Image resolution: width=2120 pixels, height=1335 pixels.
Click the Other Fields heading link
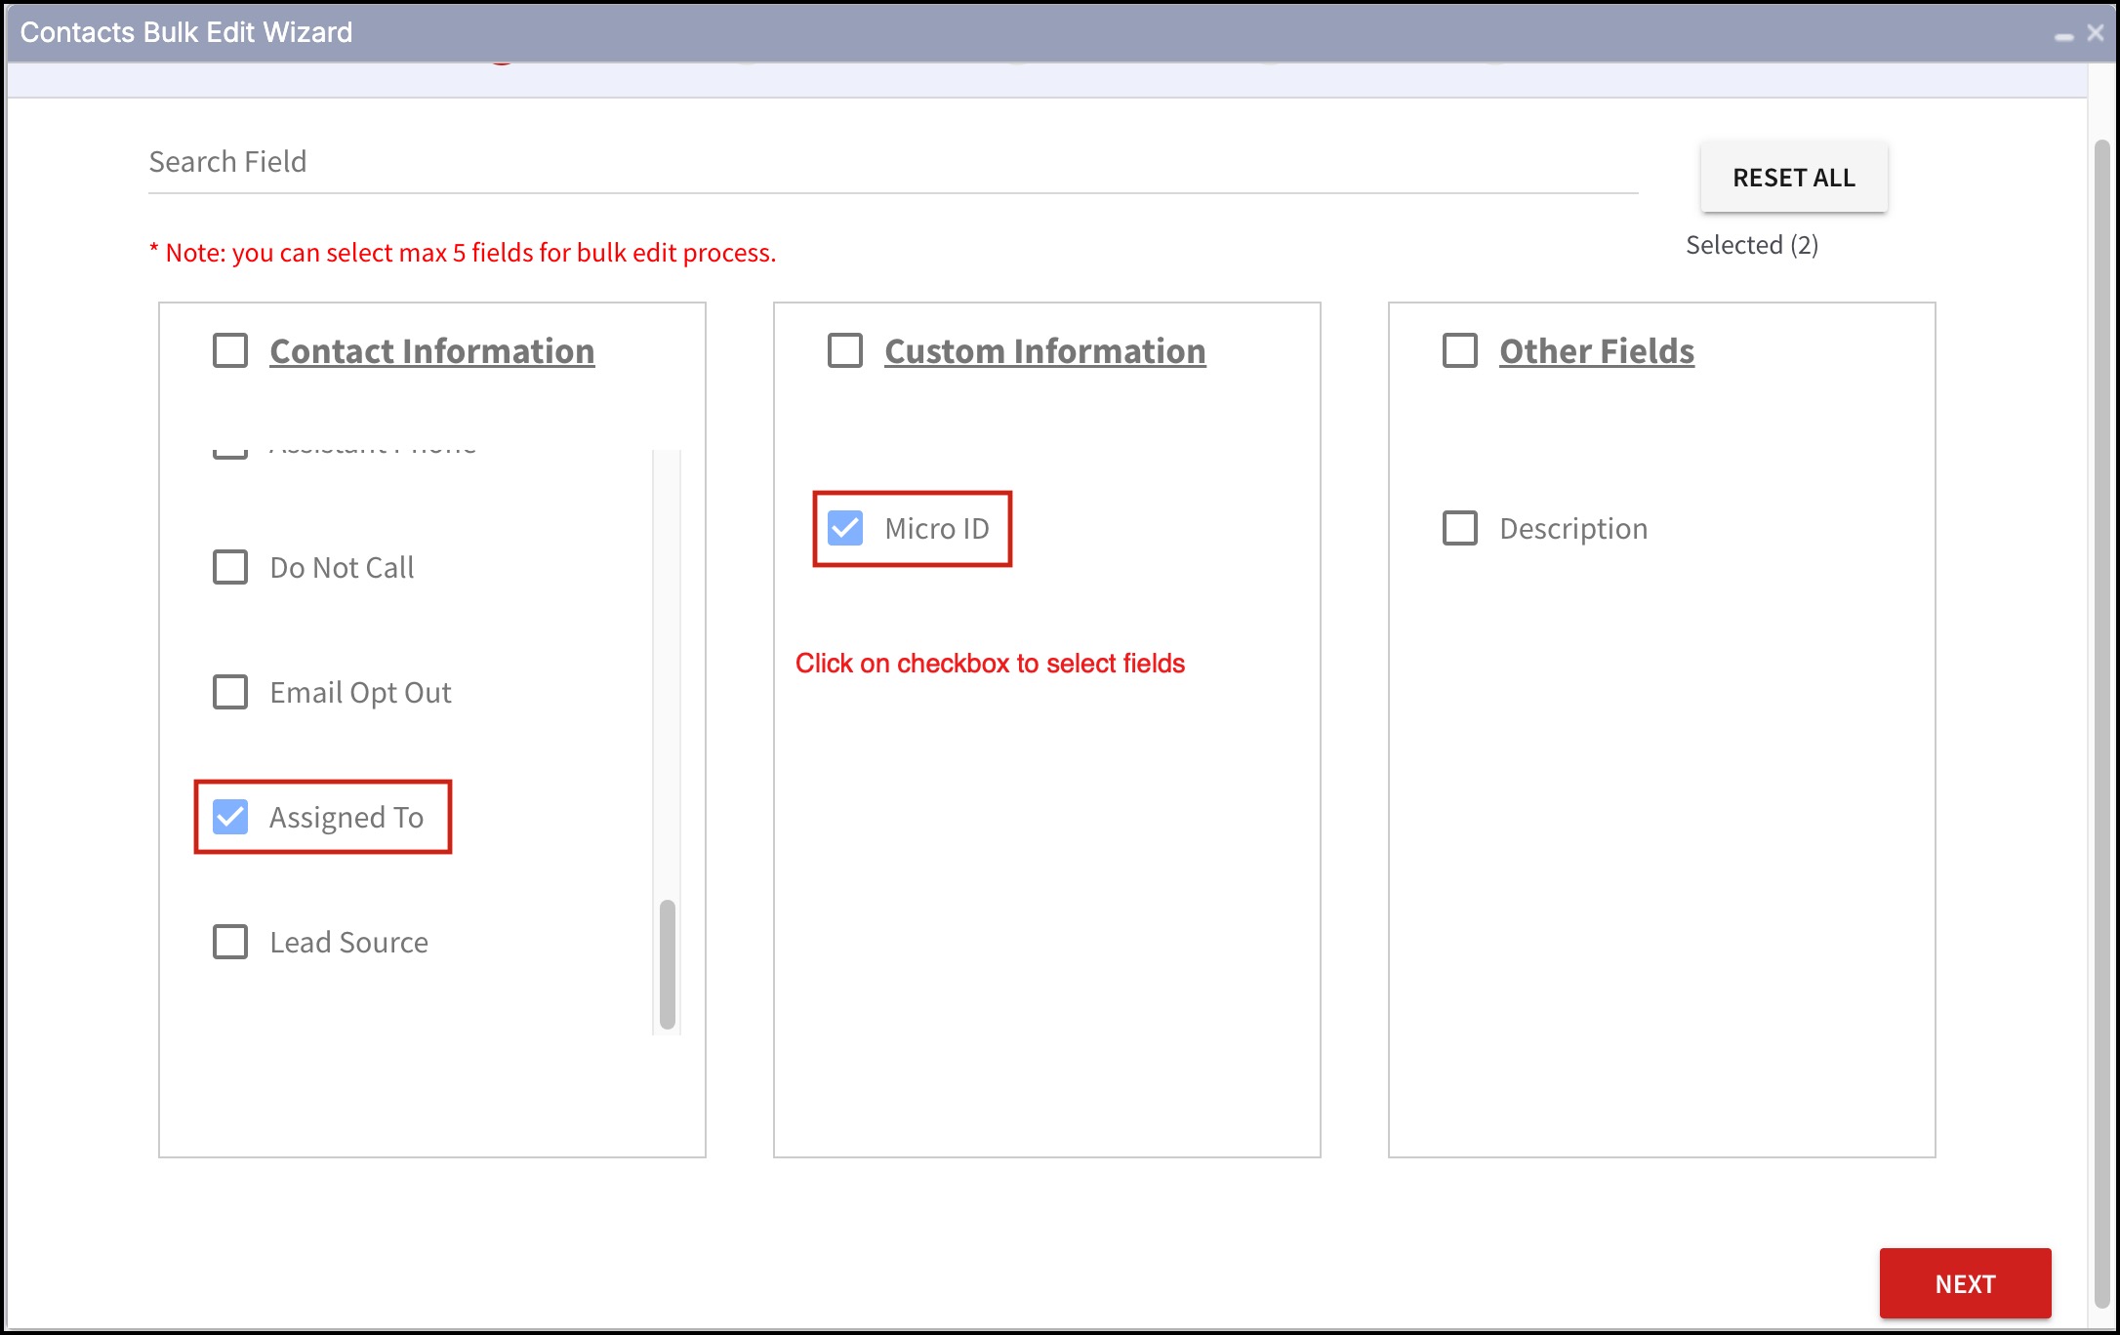click(1596, 351)
